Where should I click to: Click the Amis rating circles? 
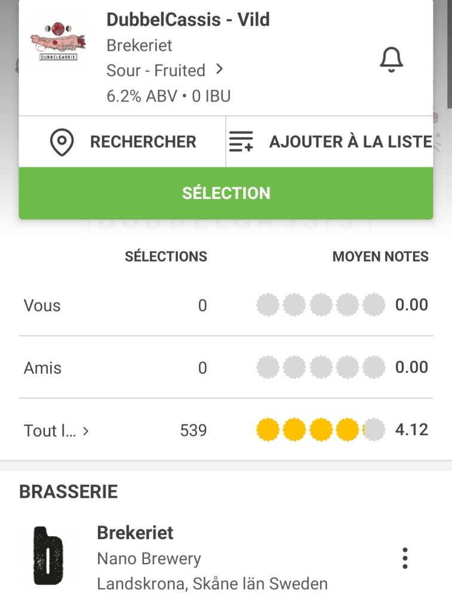[x=321, y=368]
